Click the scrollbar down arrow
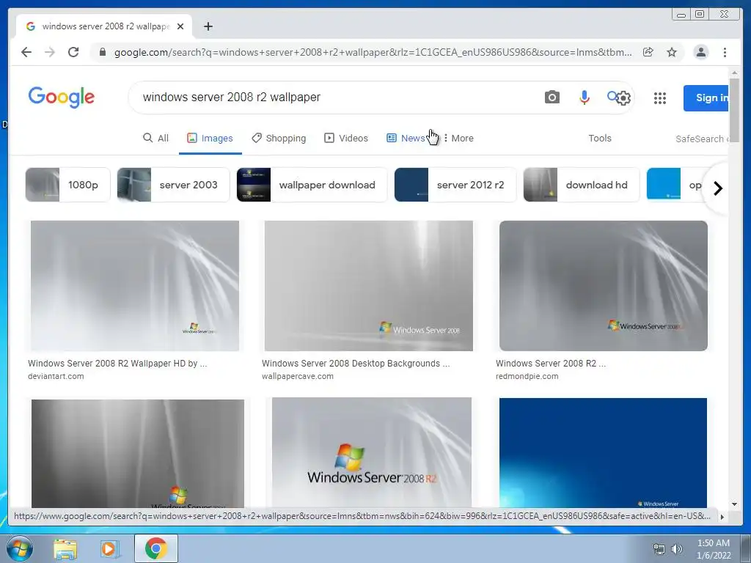 (734, 504)
